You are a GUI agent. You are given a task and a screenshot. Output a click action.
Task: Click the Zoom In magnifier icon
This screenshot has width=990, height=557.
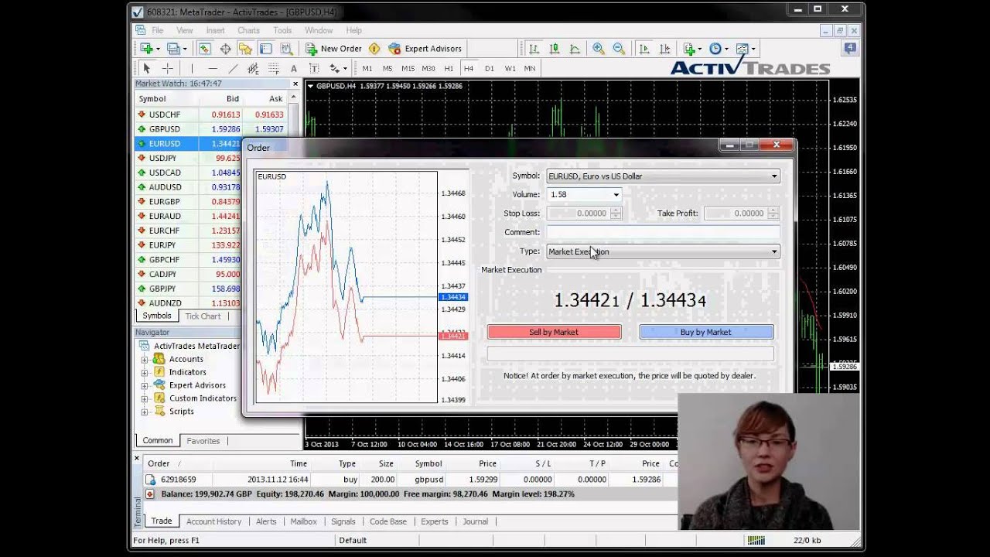[598, 49]
